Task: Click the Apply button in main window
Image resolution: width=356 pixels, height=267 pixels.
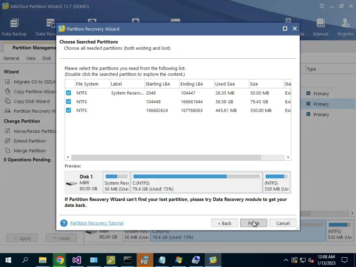Action: click(22, 238)
